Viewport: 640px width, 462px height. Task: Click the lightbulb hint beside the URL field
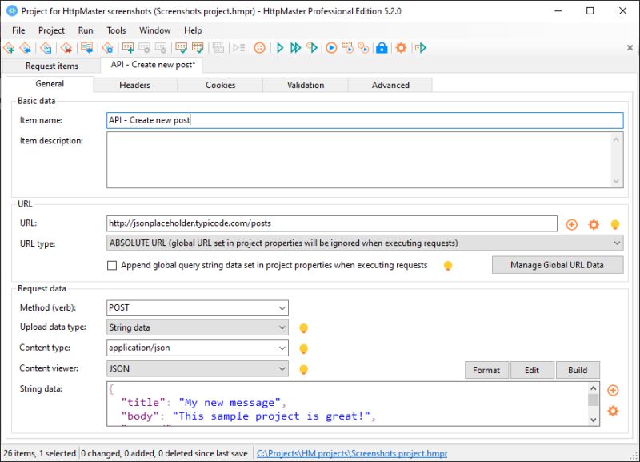click(x=614, y=224)
